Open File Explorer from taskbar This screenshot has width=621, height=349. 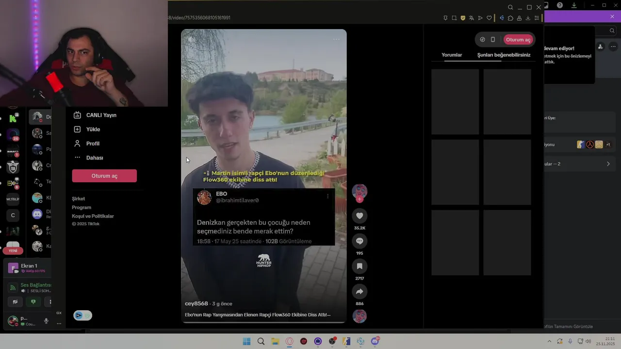pos(275,341)
